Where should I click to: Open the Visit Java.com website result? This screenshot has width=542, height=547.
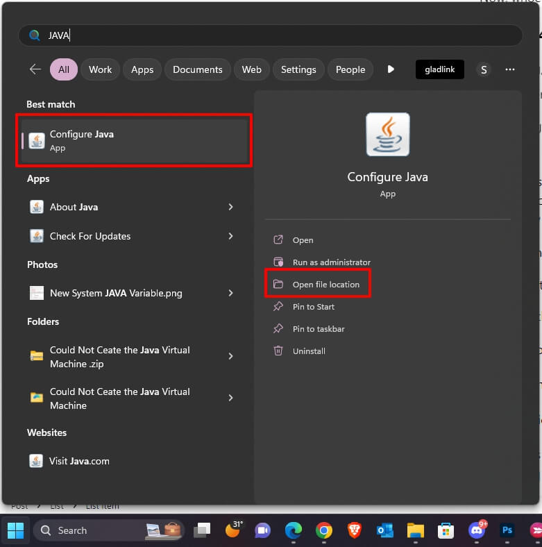coord(79,461)
